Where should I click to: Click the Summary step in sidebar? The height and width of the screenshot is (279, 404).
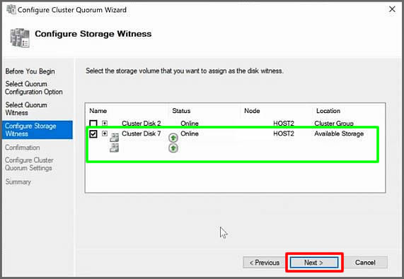(x=18, y=182)
